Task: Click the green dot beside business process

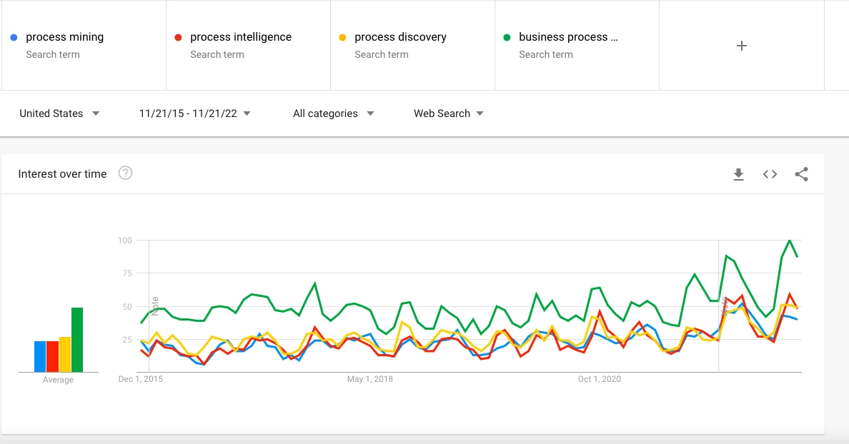Action: pos(507,38)
